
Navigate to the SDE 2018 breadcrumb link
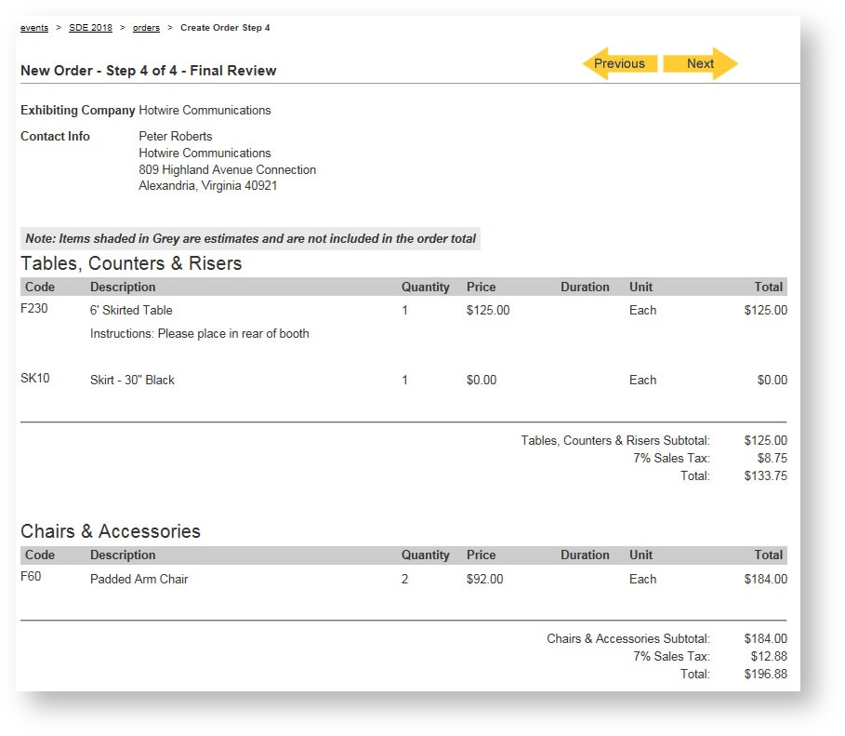[90, 28]
